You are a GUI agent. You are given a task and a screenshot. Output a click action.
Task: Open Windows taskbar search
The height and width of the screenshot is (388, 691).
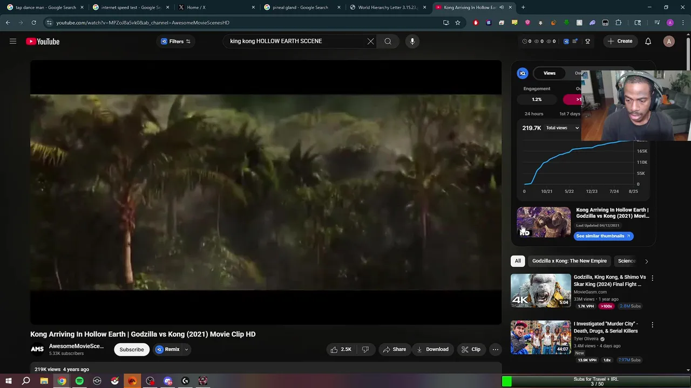(26, 381)
